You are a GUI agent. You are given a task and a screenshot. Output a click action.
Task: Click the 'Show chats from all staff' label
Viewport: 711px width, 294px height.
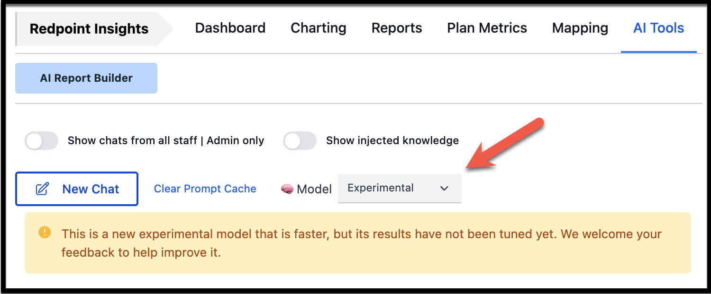click(165, 141)
